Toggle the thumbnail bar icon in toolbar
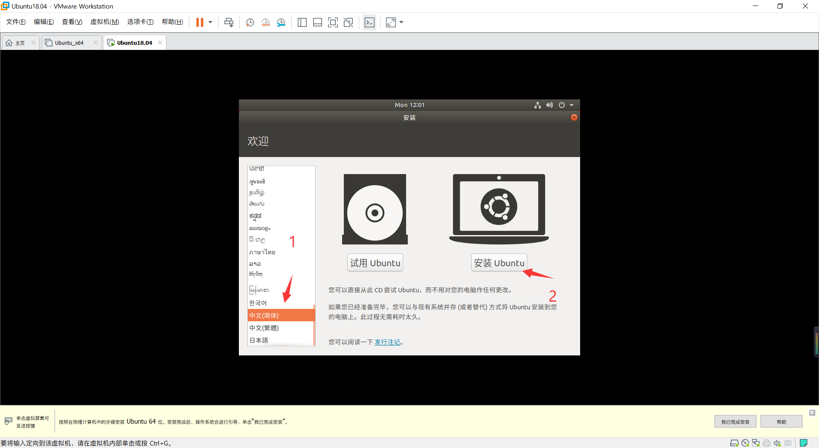The height and width of the screenshot is (448, 819). click(x=317, y=22)
